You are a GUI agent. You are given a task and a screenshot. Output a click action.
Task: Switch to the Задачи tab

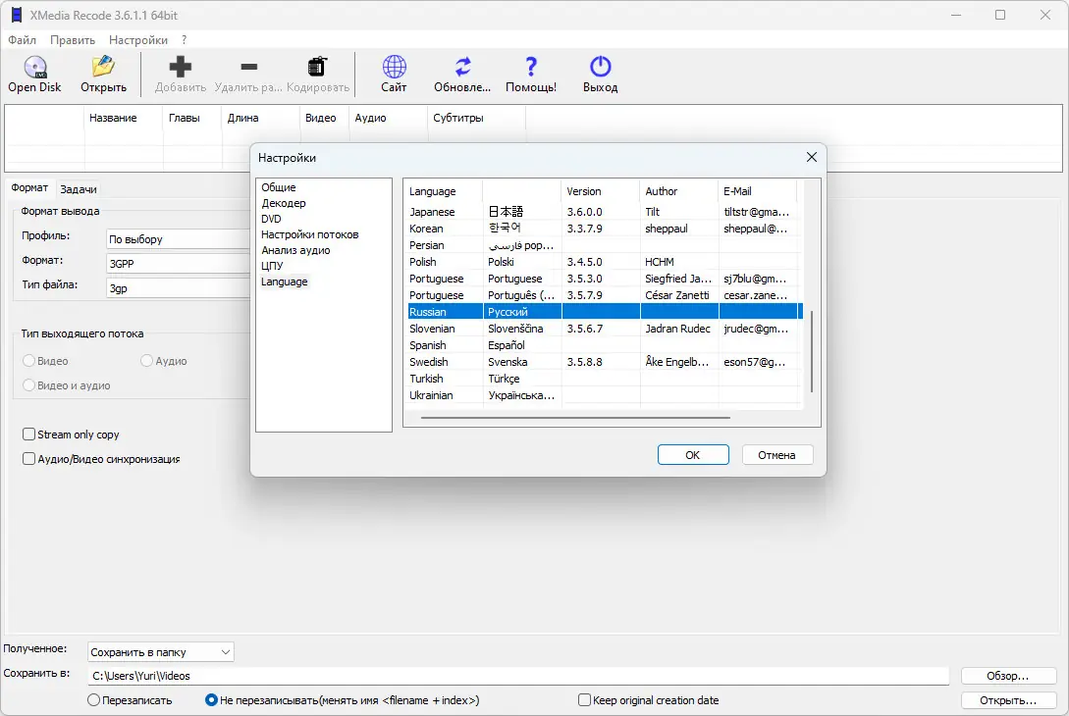pyautogui.click(x=79, y=189)
